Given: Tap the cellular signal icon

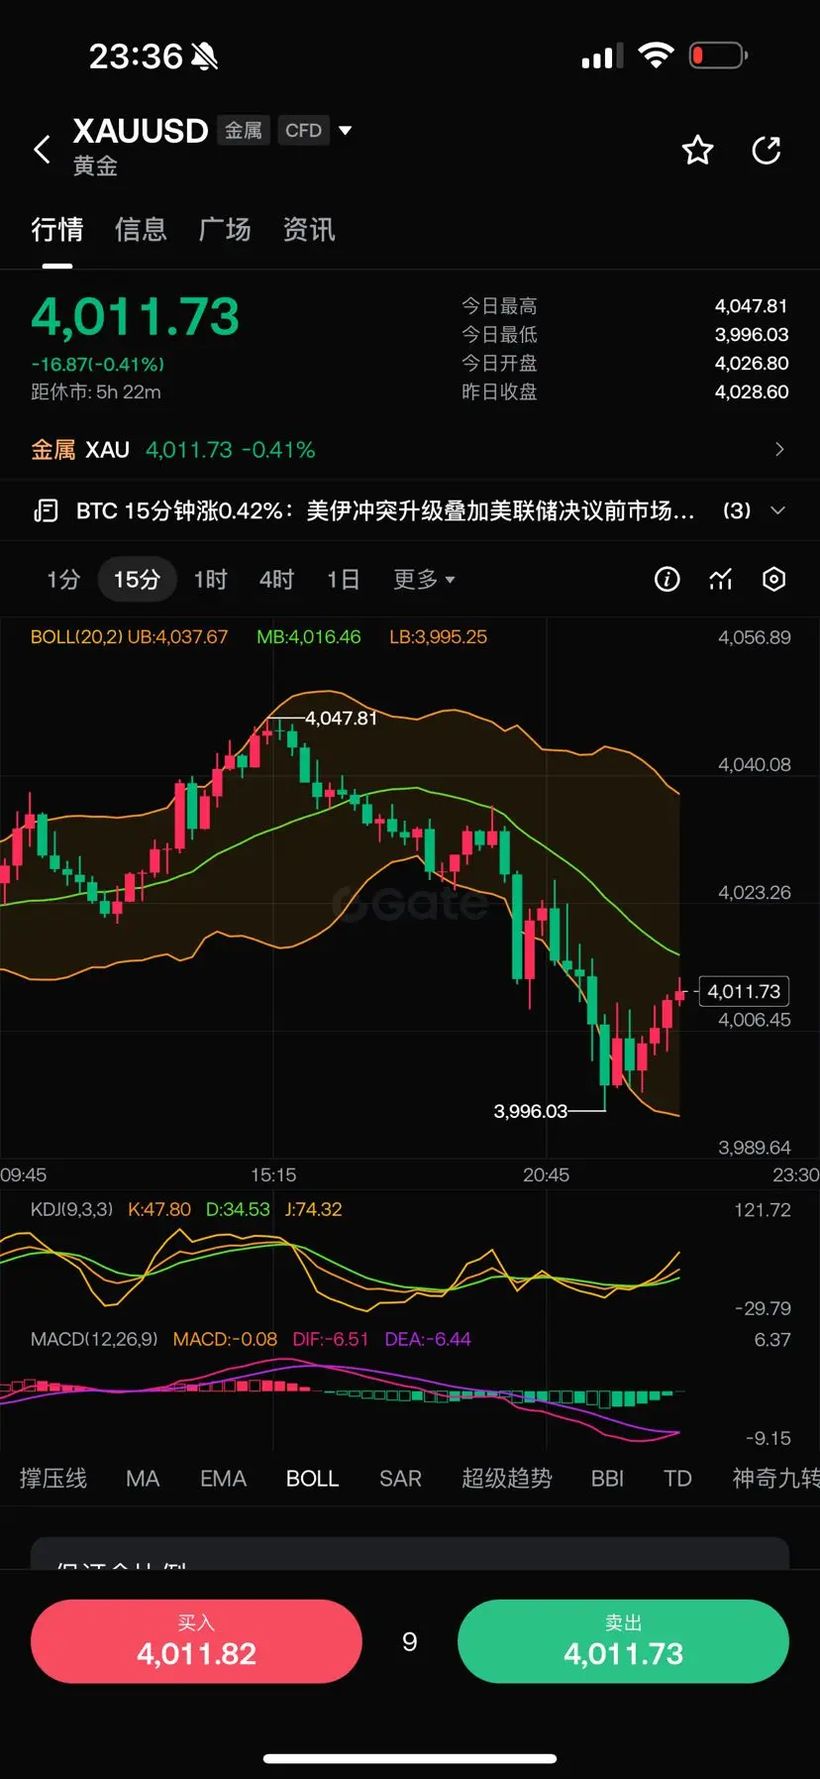Looking at the screenshot, I should coord(602,56).
